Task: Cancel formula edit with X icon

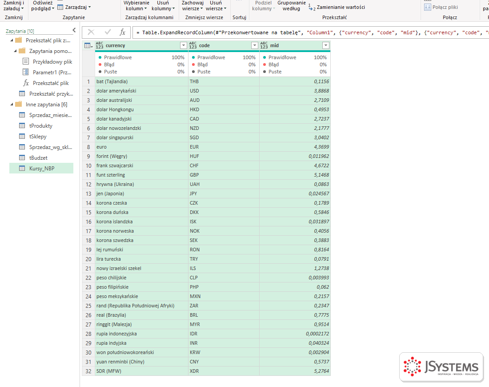Action: pyautogui.click(x=91, y=32)
